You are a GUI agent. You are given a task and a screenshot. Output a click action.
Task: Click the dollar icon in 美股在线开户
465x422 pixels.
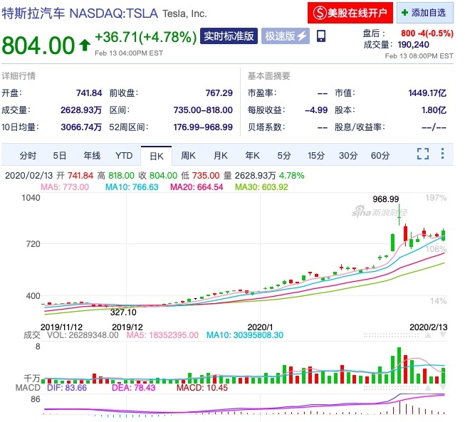click(320, 13)
